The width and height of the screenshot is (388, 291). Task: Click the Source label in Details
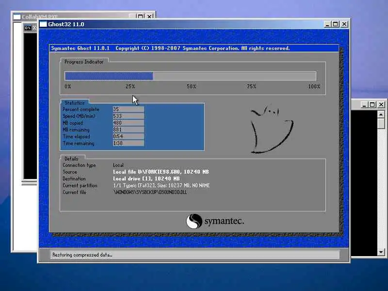point(70,172)
